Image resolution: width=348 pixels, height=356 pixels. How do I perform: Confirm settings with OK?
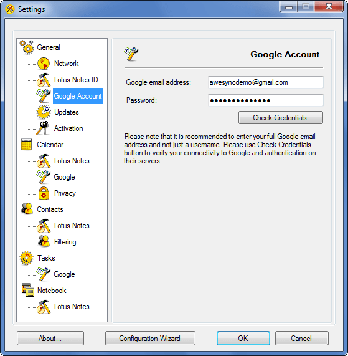pos(243,339)
